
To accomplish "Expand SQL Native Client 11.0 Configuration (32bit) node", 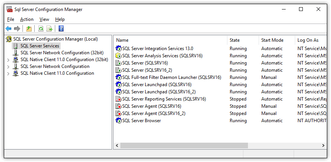I will [8, 60].
